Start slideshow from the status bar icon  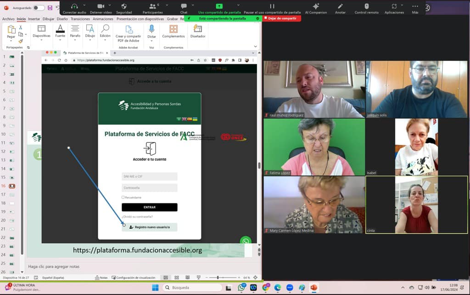tap(198, 278)
